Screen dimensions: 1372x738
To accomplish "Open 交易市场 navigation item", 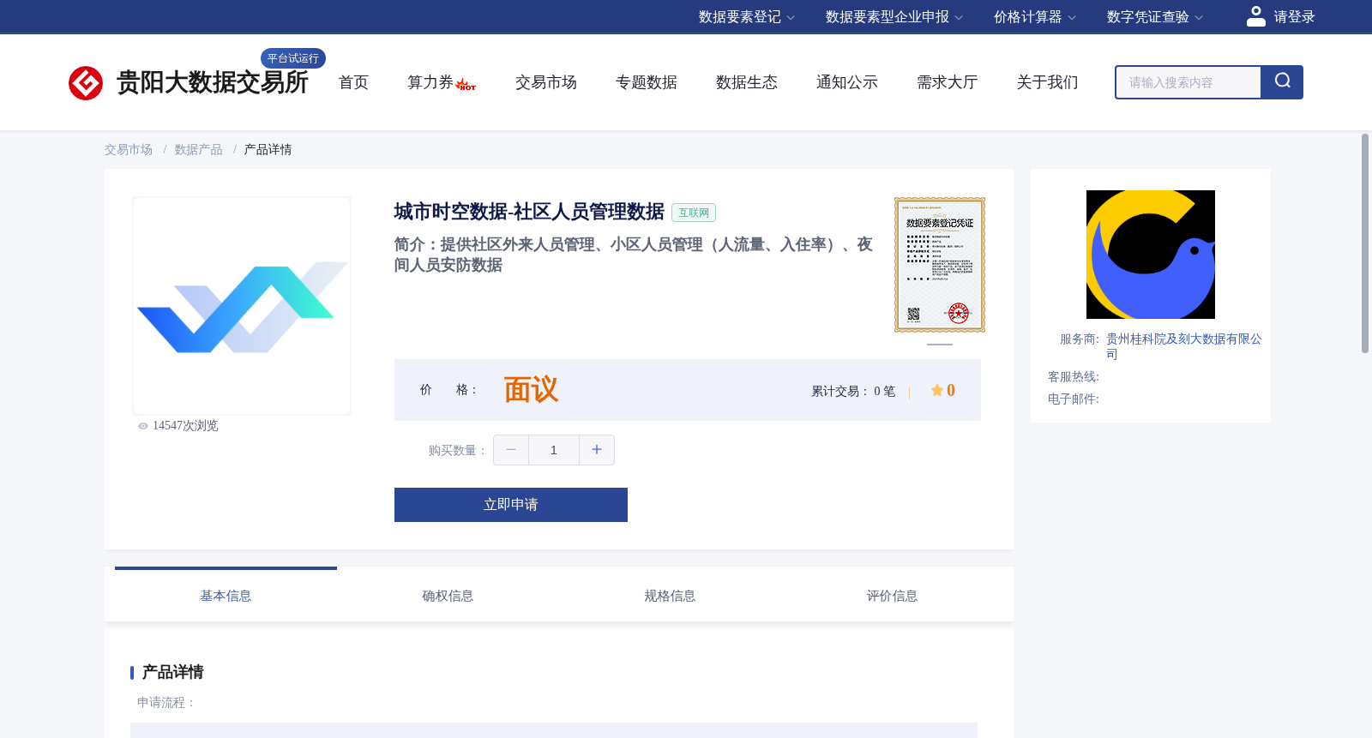I will point(546,82).
